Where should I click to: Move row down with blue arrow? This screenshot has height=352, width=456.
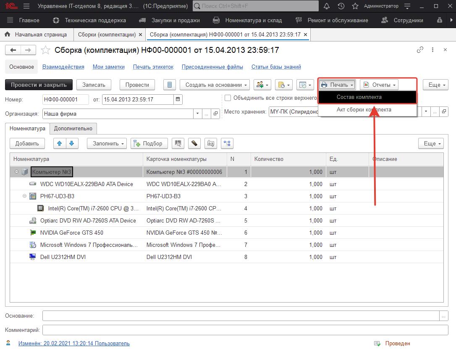(71, 143)
